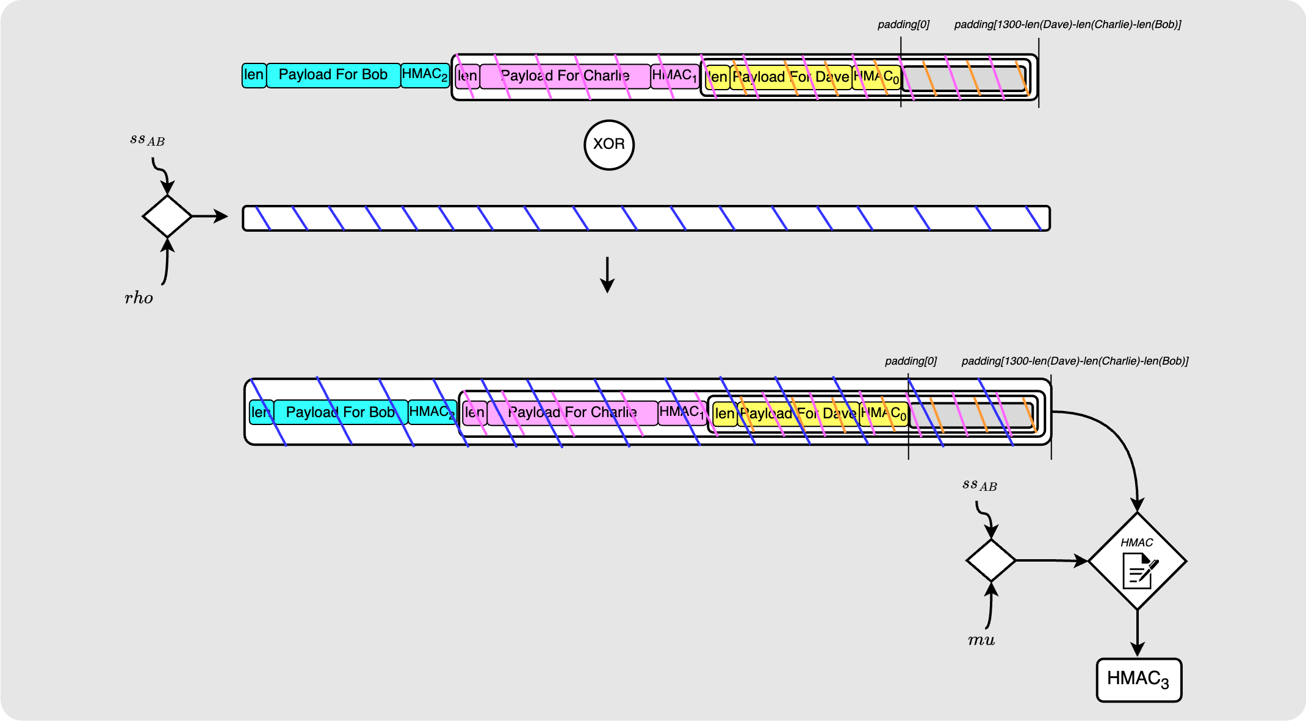
Task: Click the top HMAC2 cyan block
Action: [x=425, y=75]
